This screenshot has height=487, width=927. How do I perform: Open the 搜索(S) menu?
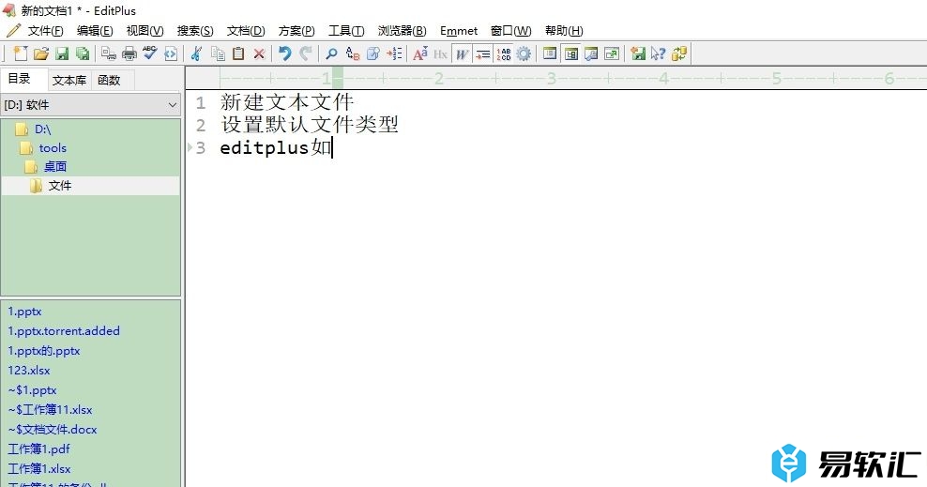(195, 31)
